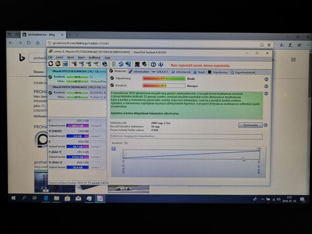Click the help icon right of the test button

266,125
